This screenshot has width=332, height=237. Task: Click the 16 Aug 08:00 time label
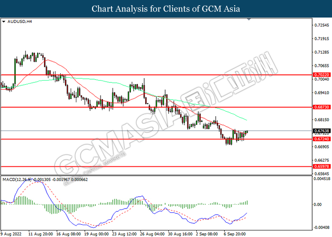tap(68, 234)
